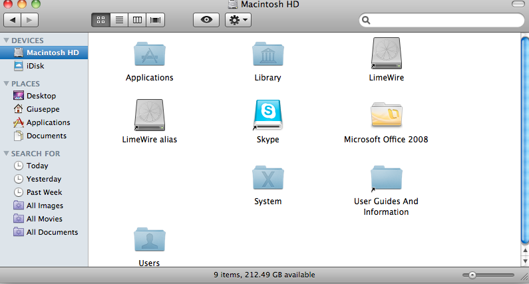The image size is (529, 284).
Task: Switch to list view
Action: pyautogui.click(x=119, y=20)
